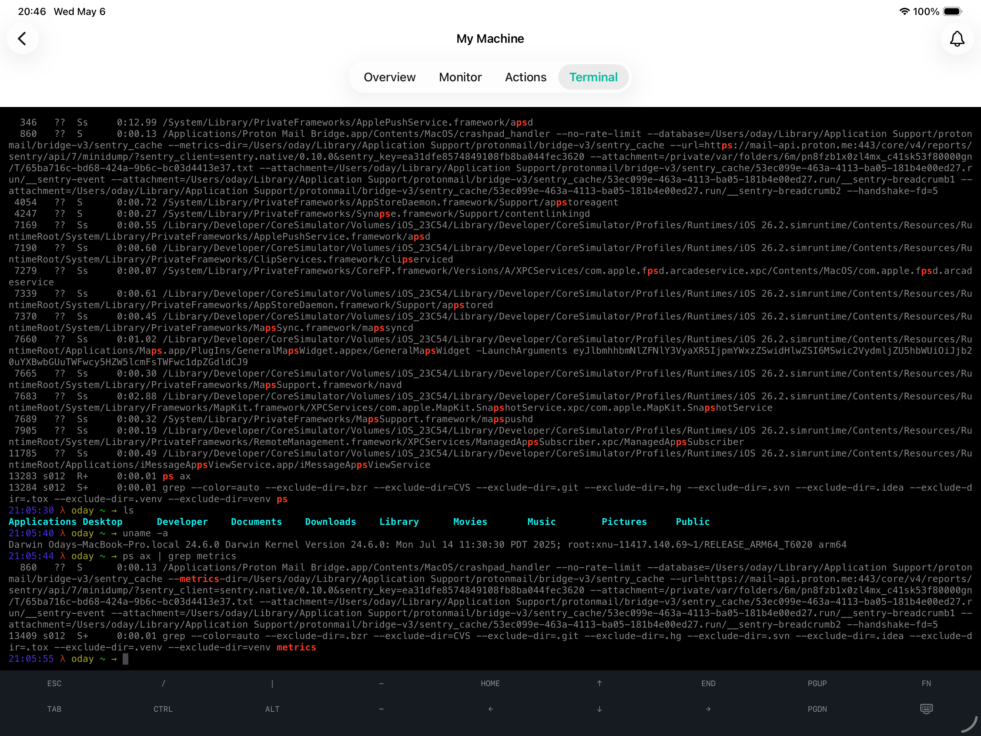
Task: Click the status bar clock 20:46
Action: coord(32,11)
